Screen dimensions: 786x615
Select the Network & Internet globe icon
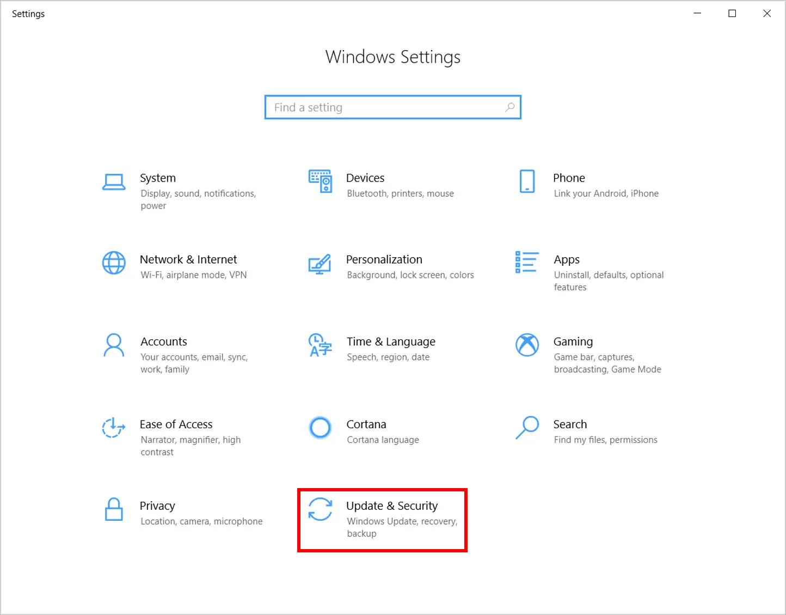coord(114,263)
